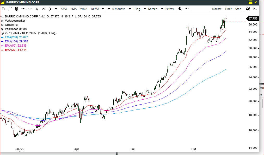Toggle the Vortagesmarker visibility
This screenshot has height=155, width=264.
(2, 21)
